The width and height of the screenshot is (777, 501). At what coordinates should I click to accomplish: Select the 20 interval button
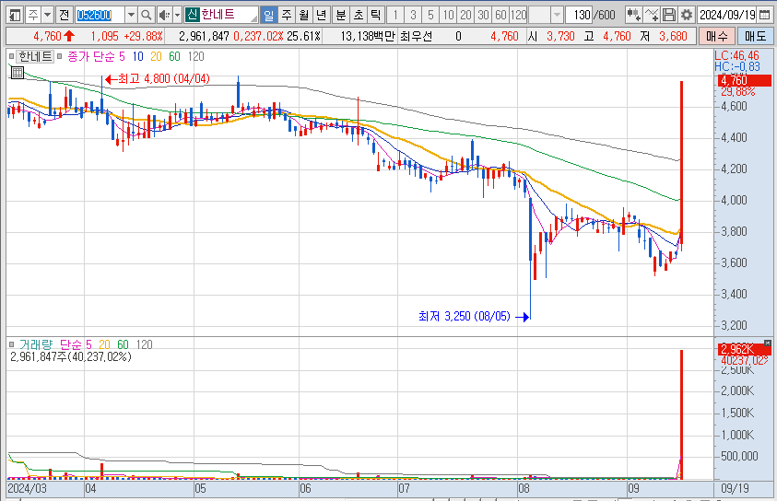pos(465,15)
